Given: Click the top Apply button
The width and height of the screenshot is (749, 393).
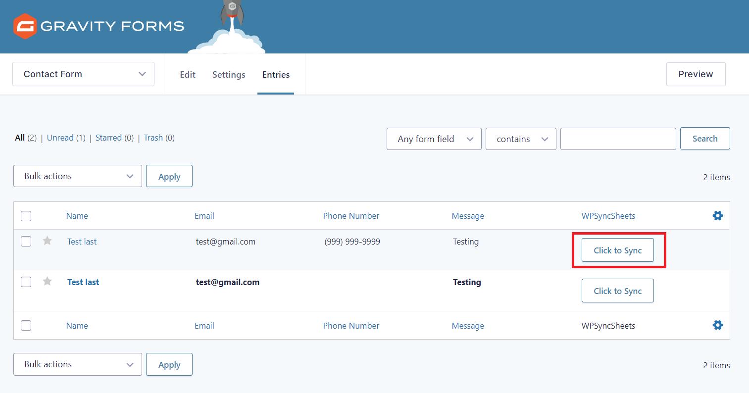Looking at the screenshot, I should [x=169, y=176].
